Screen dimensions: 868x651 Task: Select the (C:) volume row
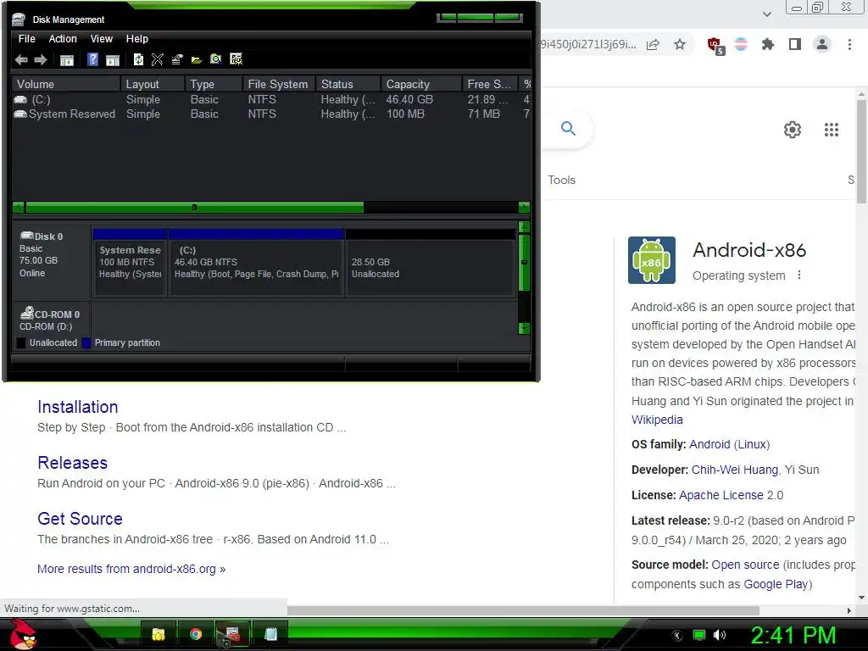(x=271, y=100)
